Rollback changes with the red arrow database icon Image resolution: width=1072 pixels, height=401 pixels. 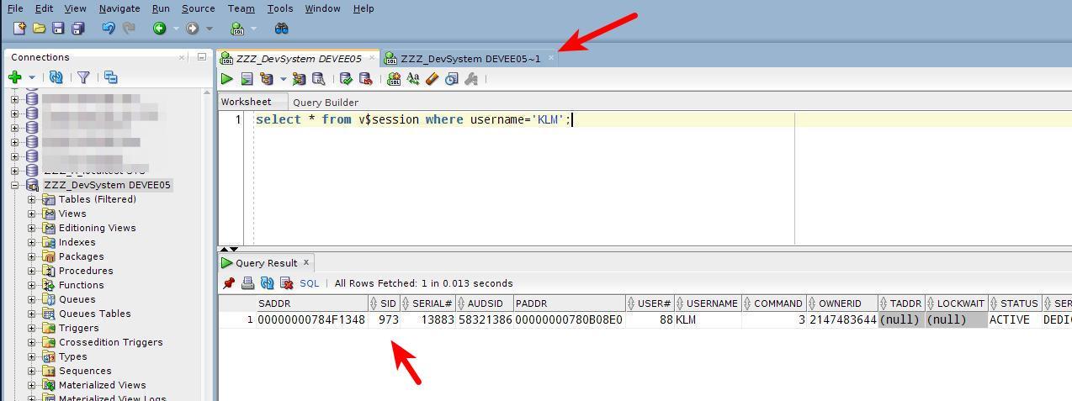pyautogui.click(x=366, y=79)
